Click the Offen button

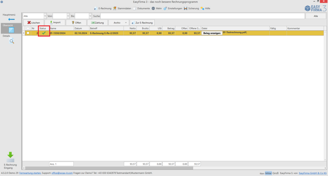tap(76, 23)
